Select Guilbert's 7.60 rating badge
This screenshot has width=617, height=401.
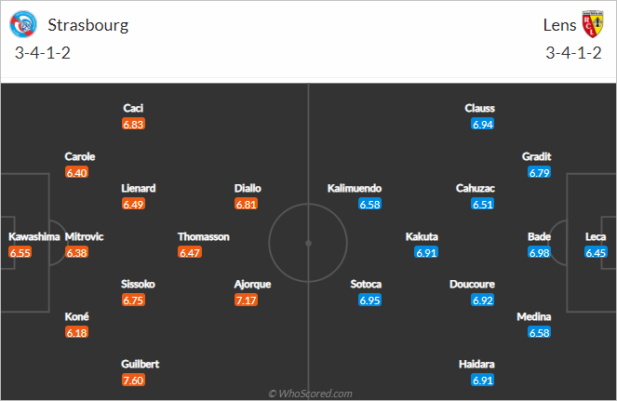pyautogui.click(x=133, y=381)
